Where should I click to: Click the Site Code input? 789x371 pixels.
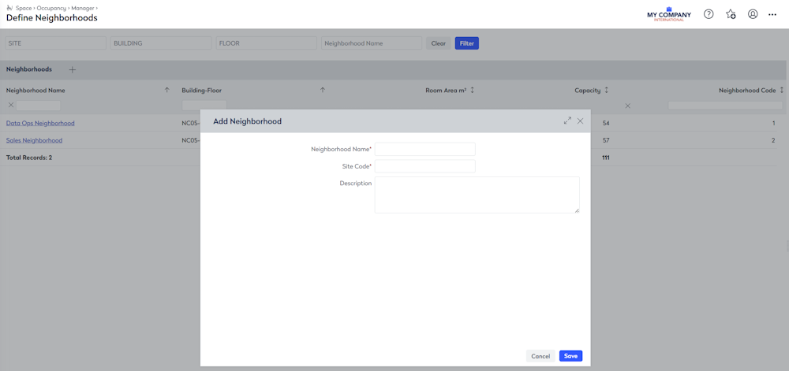click(x=424, y=166)
